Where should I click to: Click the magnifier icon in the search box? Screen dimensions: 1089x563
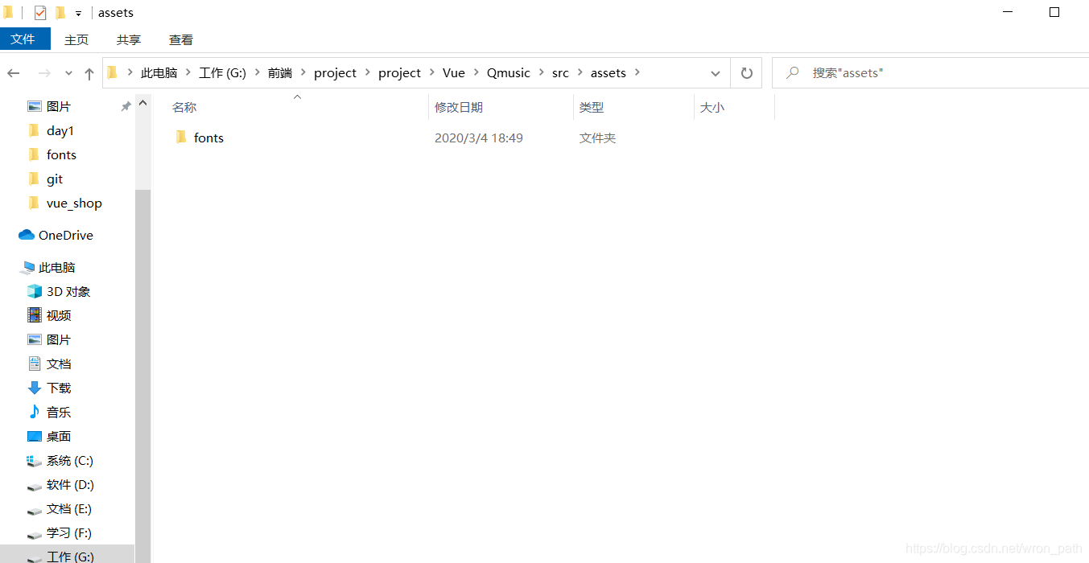(792, 72)
